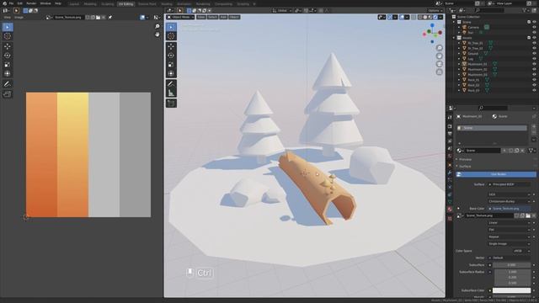Click the Base Color Scene_Texture.png link field
This screenshot has height=303, width=539.
pos(509,209)
